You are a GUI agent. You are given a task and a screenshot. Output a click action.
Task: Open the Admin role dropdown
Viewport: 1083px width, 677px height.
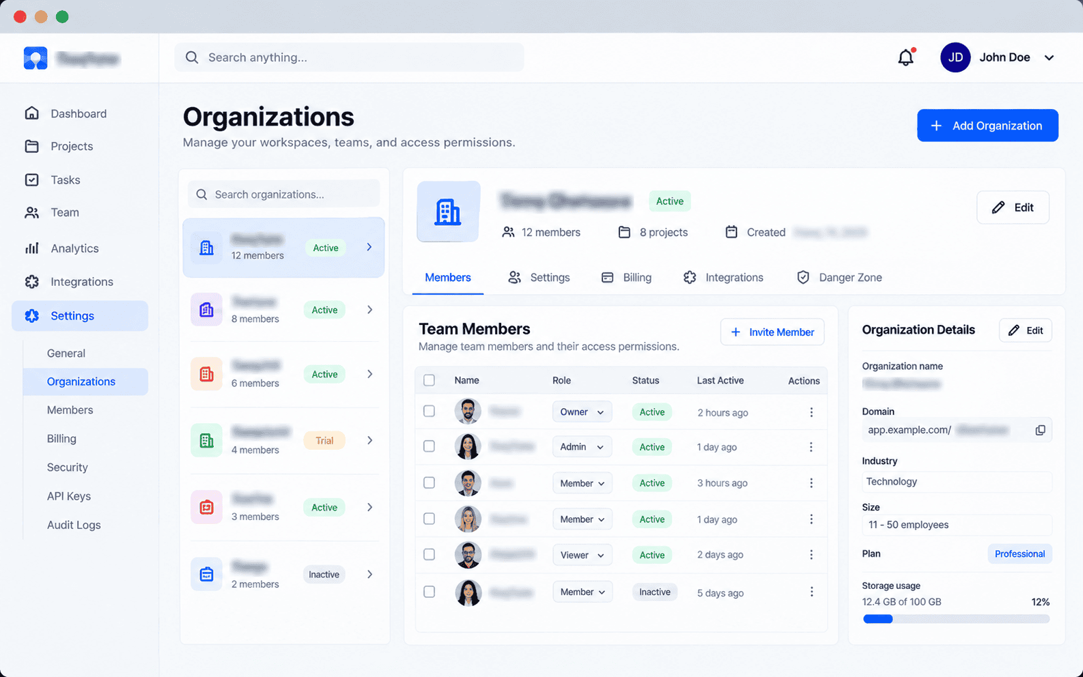point(582,447)
